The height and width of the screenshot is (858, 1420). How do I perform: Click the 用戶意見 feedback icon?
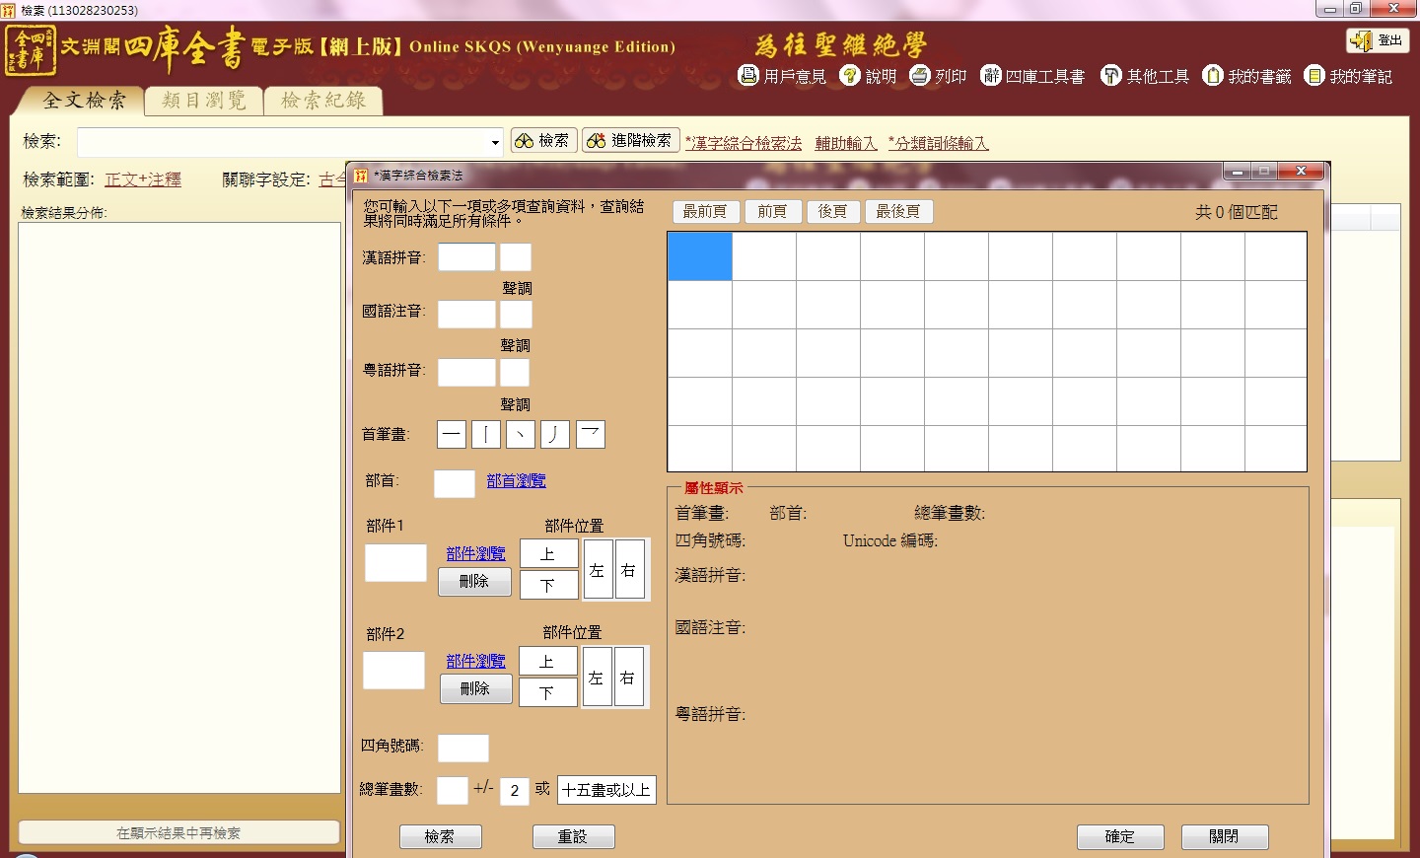pyautogui.click(x=748, y=76)
